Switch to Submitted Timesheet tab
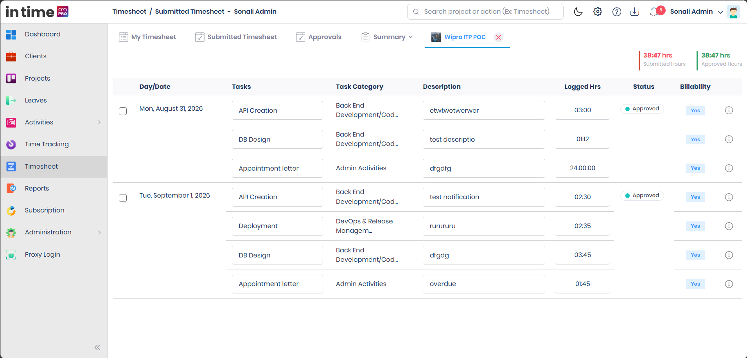Image resolution: width=747 pixels, height=358 pixels. pyautogui.click(x=236, y=37)
